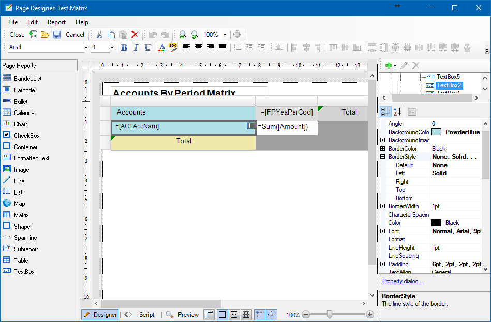
Task: Select the TextBox2 tree item
Action: point(449,85)
